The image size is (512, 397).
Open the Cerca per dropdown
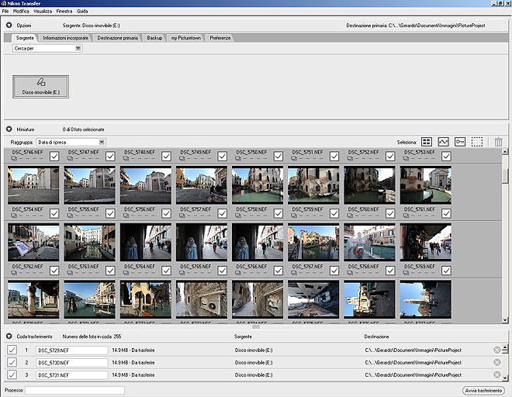pos(47,48)
